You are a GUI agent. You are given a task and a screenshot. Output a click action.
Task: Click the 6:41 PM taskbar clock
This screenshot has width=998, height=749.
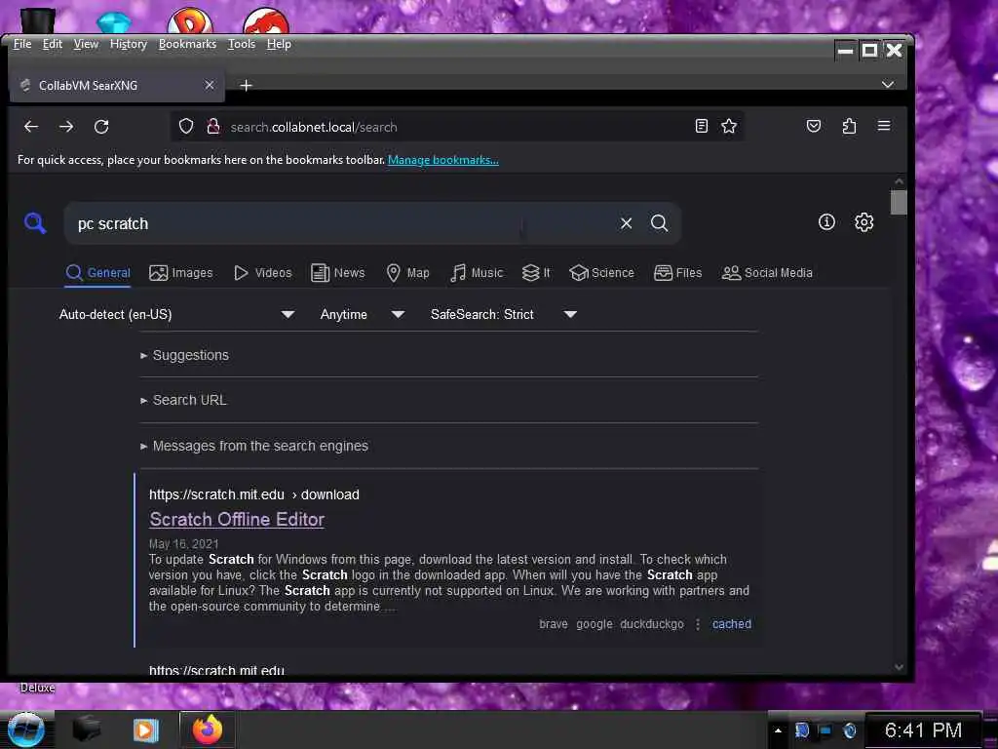coord(923,730)
